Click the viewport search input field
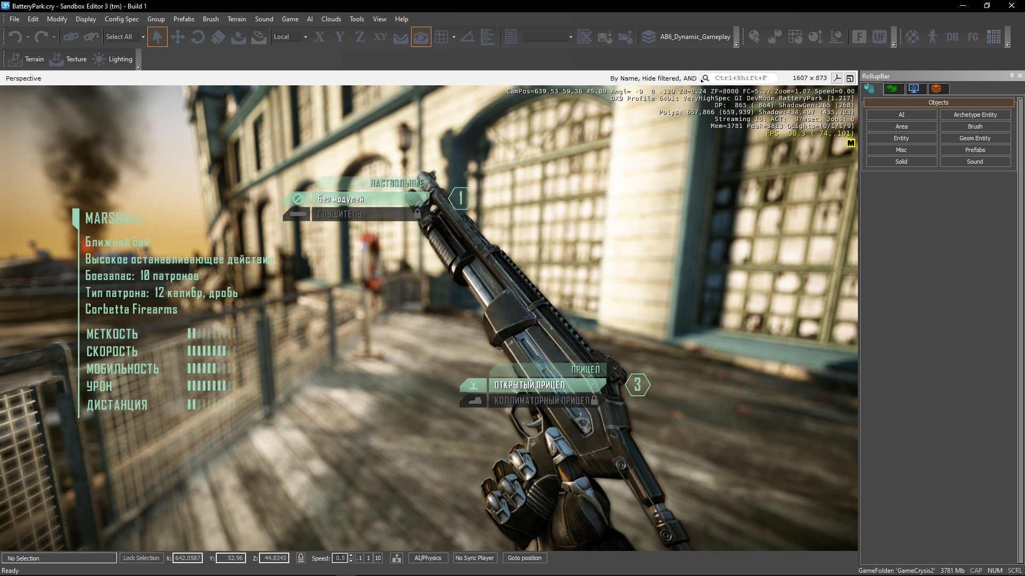This screenshot has width=1025, height=576. click(742, 78)
